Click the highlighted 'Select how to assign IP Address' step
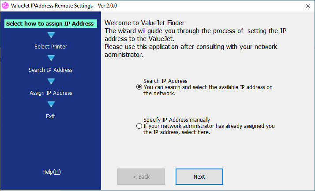The width and height of the screenshot is (315, 191). click(50, 23)
